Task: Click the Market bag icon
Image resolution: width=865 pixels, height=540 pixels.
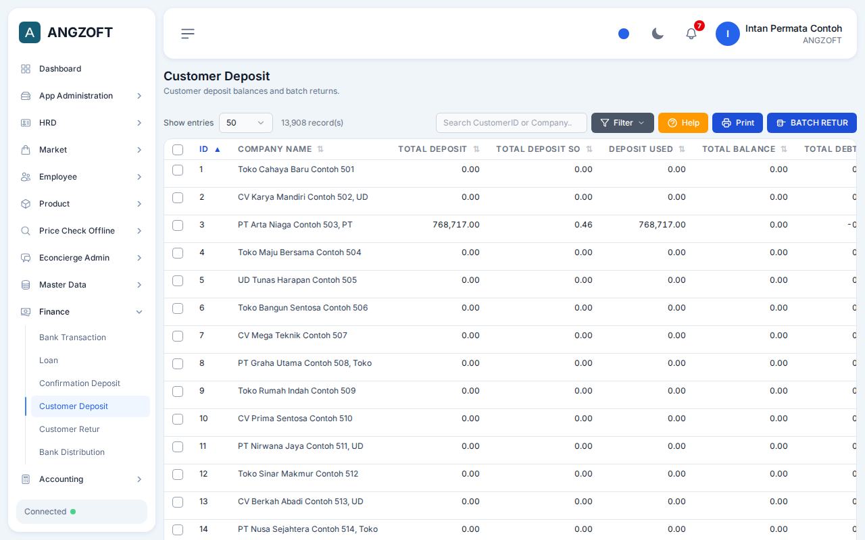Action: (26, 150)
